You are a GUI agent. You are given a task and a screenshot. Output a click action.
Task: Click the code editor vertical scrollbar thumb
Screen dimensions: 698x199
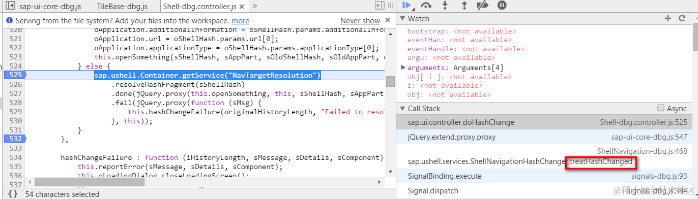click(390, 81)
